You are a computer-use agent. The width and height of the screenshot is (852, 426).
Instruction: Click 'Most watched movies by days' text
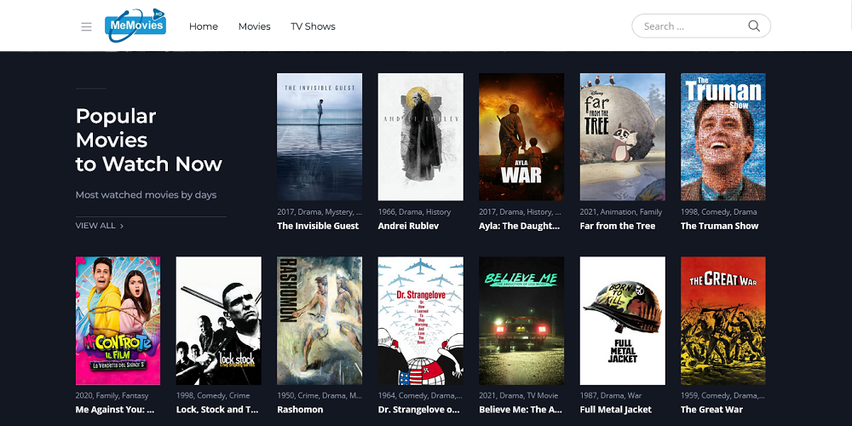tap(147, 194)
